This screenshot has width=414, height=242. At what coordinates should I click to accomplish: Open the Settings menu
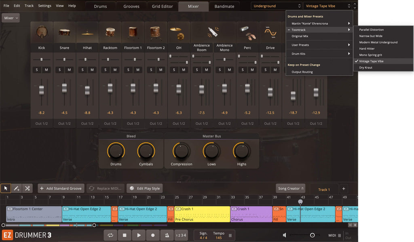pos(44,6)
